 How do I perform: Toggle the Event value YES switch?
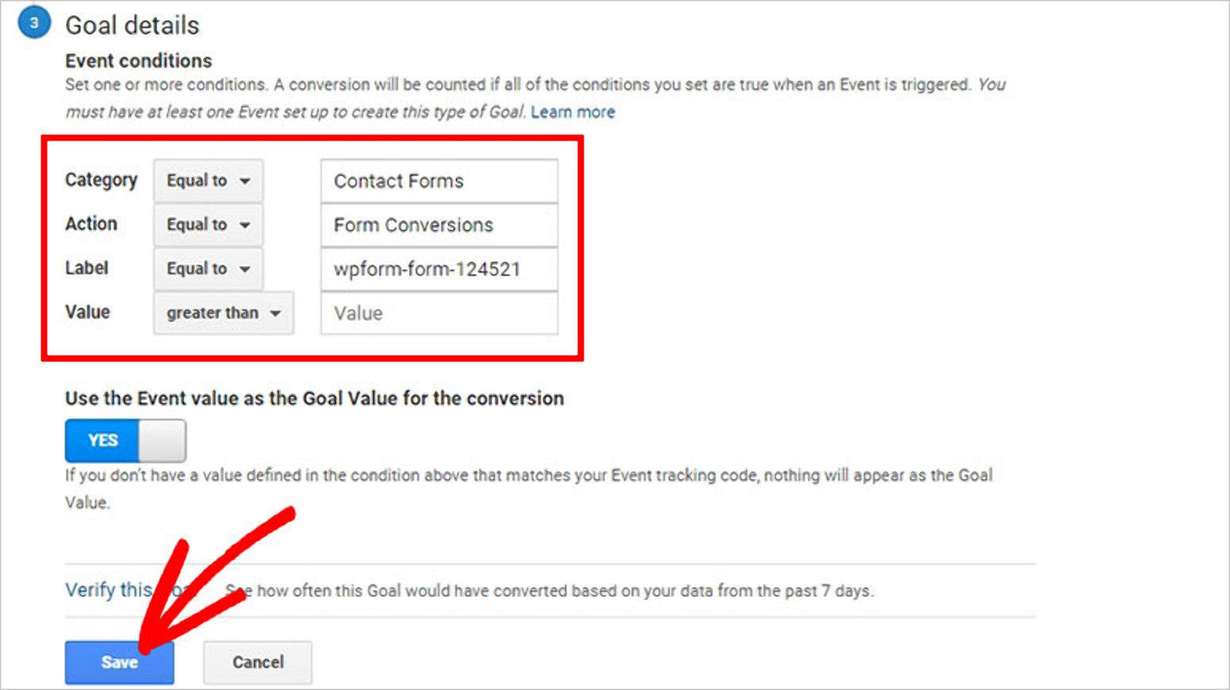coord(125,441)
